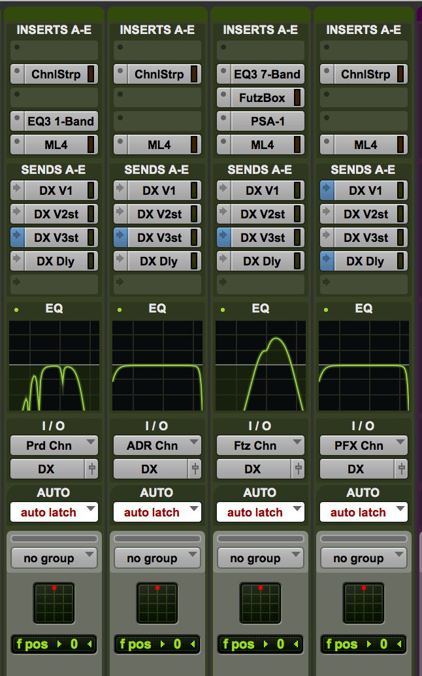Click the INSERTS A-E header on Prd Chn
Viewport: 422px width, 676px height.
pos(54,30)
